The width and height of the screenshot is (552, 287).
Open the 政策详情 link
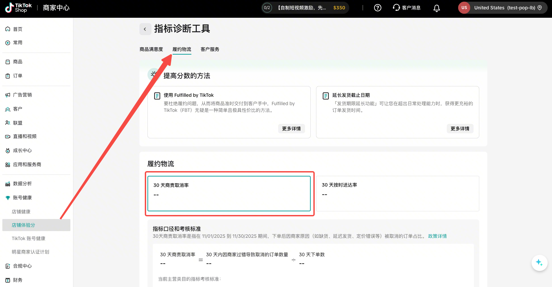(437, 236)
